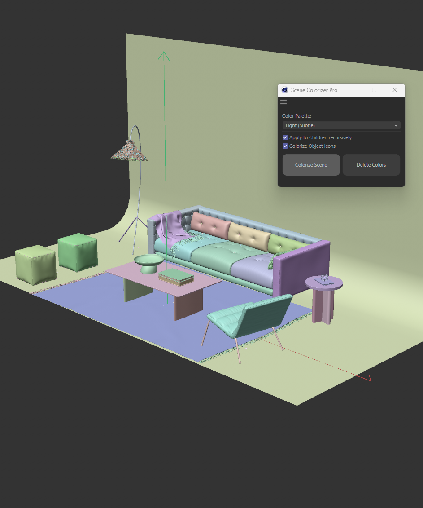Disable Colorize Object Icons
Viewport: 423px width, 508px height.
285,146
